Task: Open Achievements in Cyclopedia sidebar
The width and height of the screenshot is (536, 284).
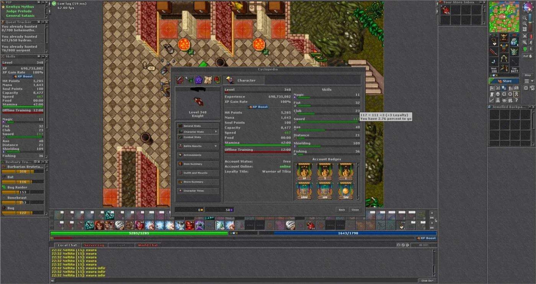Action: 198,155
